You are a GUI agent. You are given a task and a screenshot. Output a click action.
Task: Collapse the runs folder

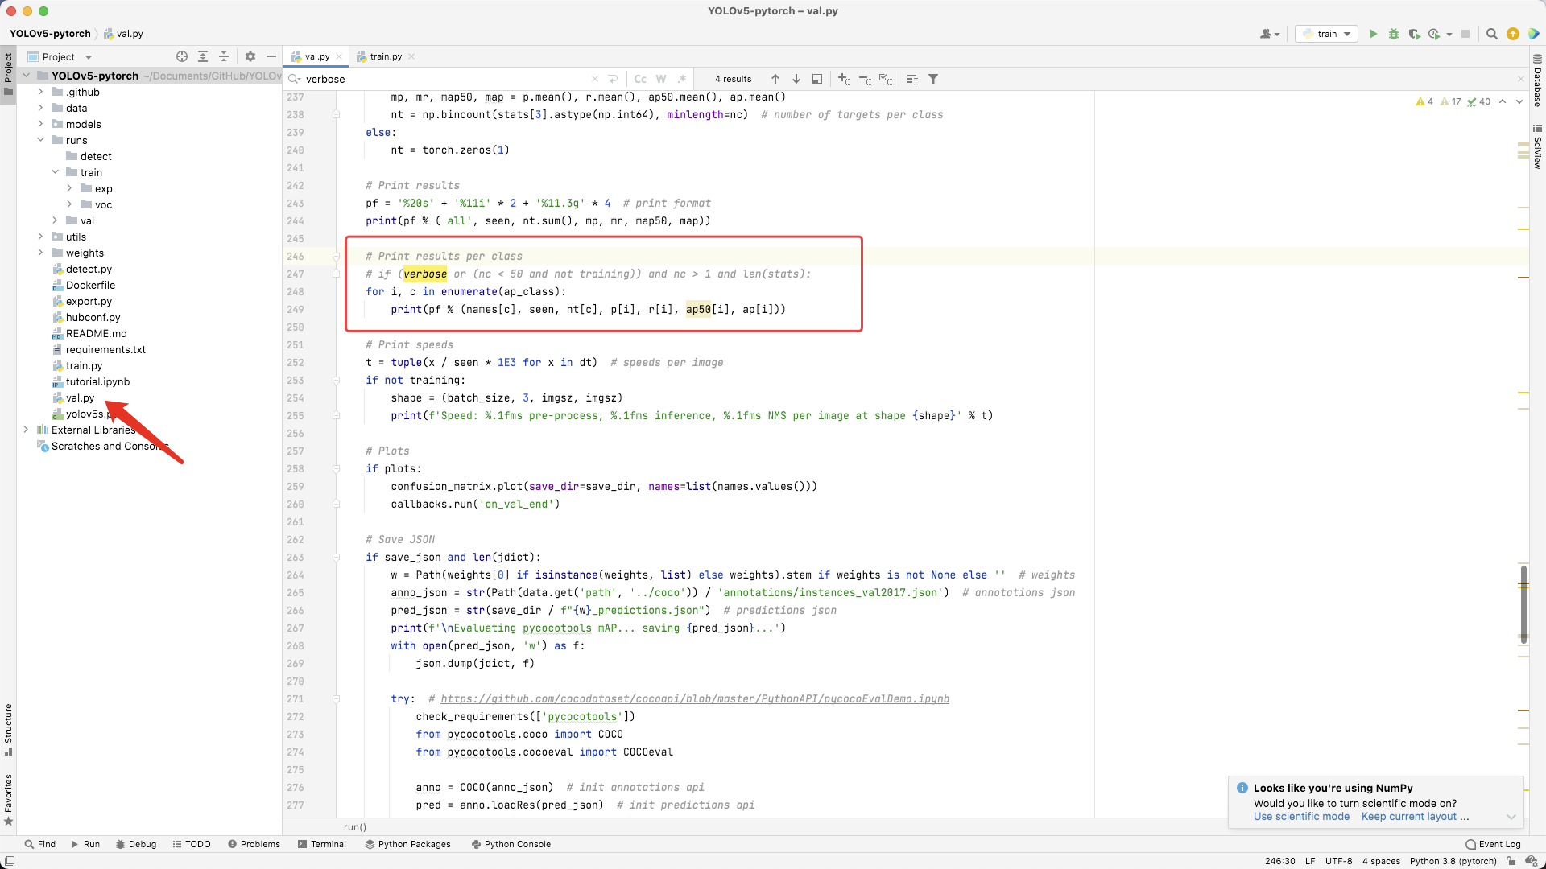(x=40, y=140)
